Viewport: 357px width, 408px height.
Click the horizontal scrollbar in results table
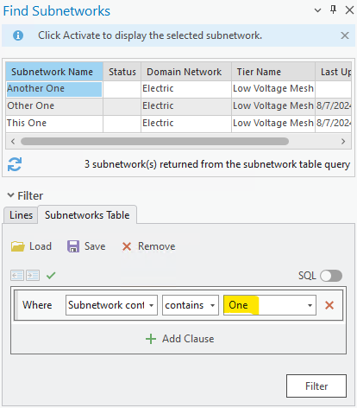coord(154,142)
